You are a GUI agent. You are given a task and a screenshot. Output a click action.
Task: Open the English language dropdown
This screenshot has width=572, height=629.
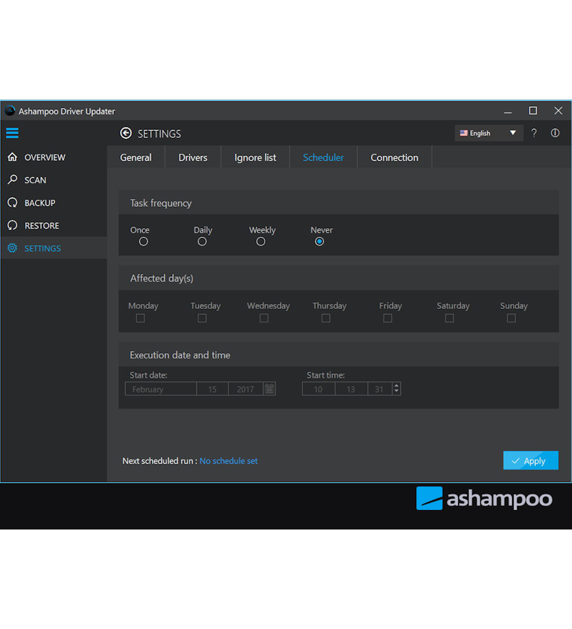pyautogui.click(x=488, y=133)
